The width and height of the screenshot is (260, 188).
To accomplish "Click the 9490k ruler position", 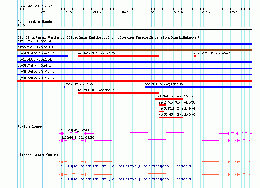I will point(206,12).
